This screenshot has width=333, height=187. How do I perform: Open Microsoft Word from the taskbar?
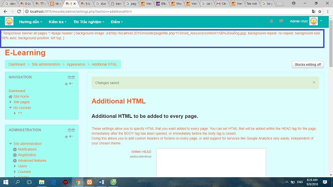(101, 182)
